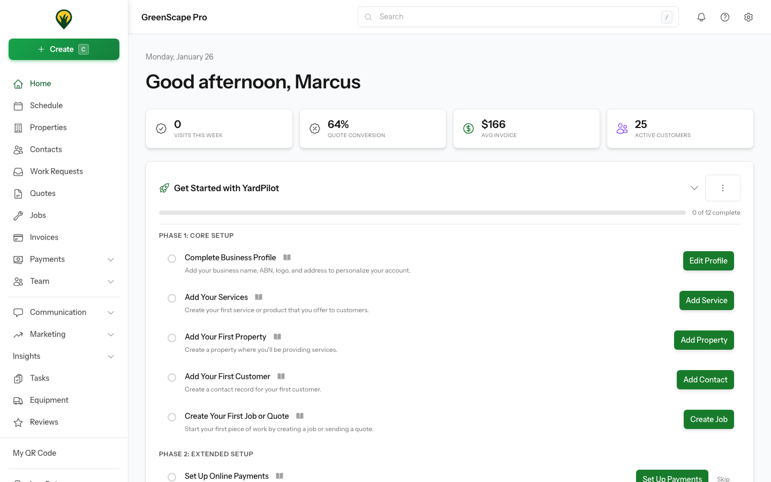Viewport: 771px width, 482px height.
Task: Select Schedule in the sidebar
Action: [x=46, y=105]
